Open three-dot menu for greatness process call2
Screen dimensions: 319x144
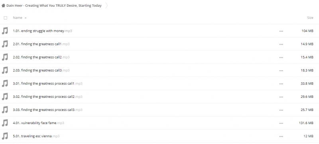281,97
